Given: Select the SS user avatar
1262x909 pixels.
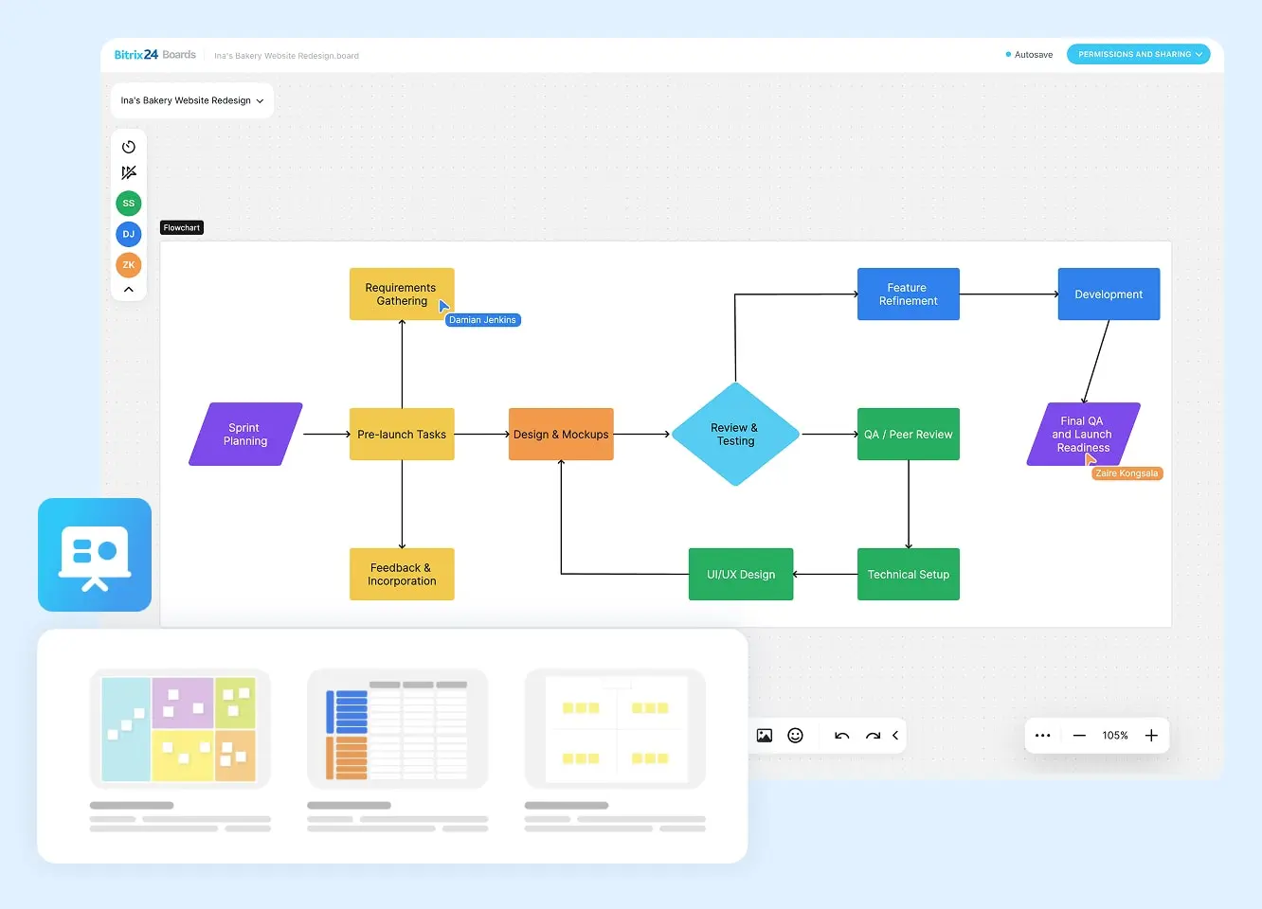Looking at the screenshot, I should click(x=129, y=204).
